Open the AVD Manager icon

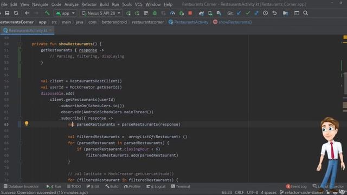(210, 13)
